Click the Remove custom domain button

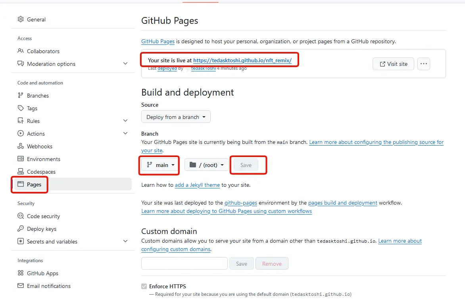(x=272, y=263)
